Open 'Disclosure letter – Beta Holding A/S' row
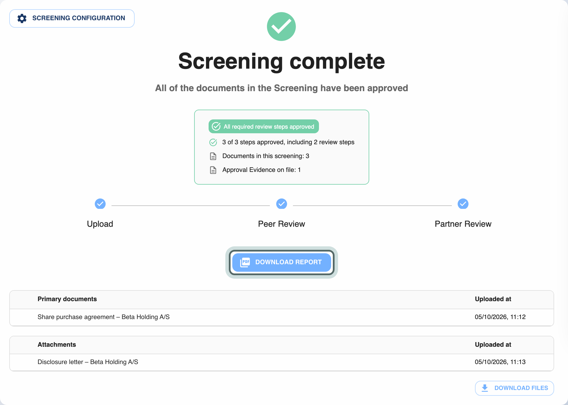This screenshot has height=405, width=568. (x=282, y=362)
